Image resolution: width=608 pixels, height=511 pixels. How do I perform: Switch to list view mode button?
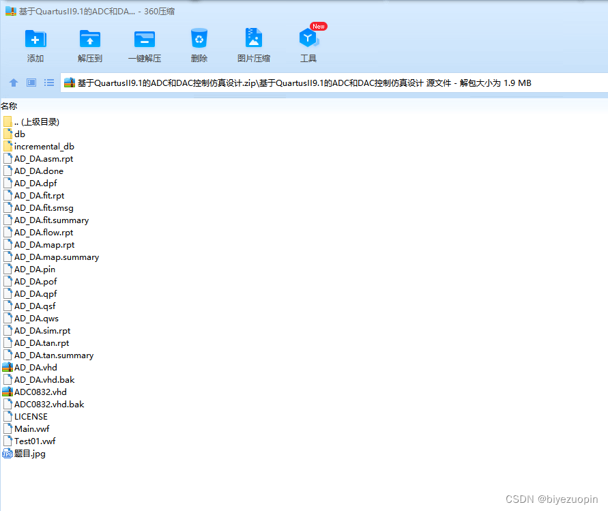point(49,83)
